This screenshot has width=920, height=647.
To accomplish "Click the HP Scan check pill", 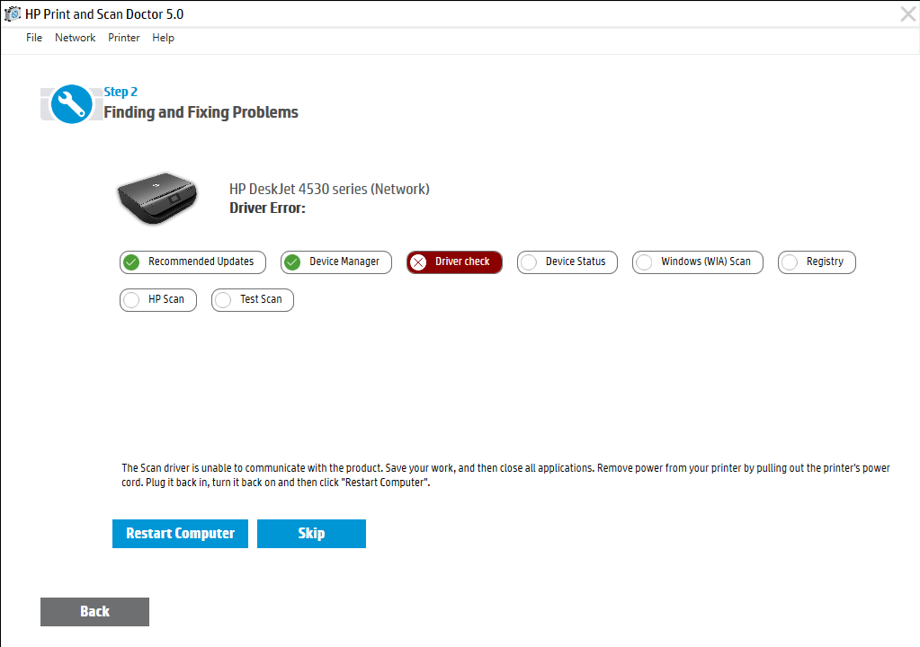I will click(158, 300).
